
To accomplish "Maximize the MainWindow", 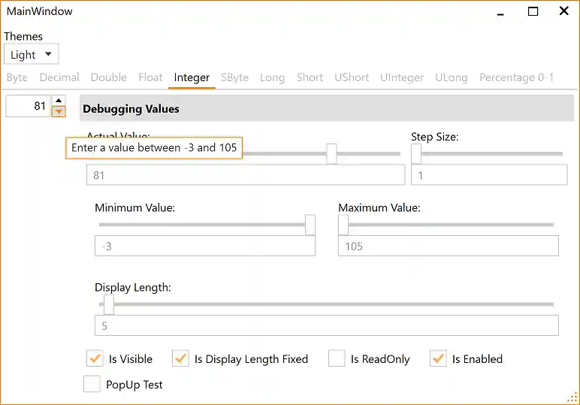I will [533, 11].
